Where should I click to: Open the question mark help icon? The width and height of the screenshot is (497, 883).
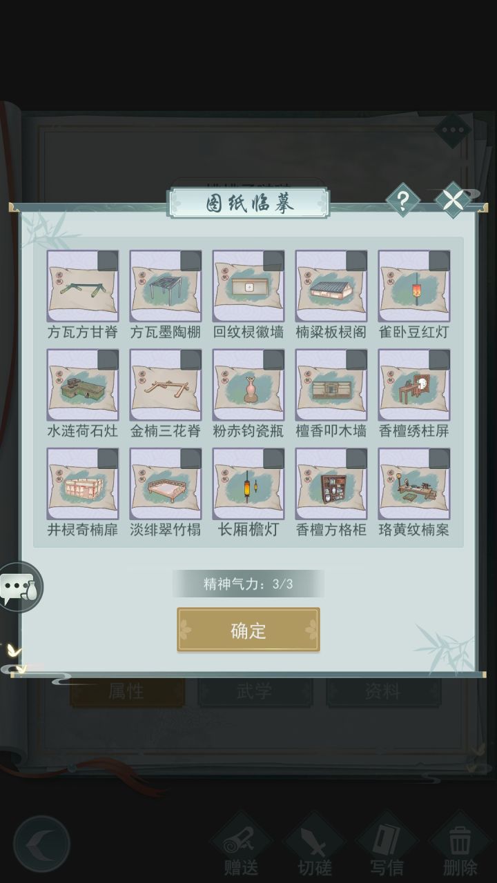pos(403,201)
